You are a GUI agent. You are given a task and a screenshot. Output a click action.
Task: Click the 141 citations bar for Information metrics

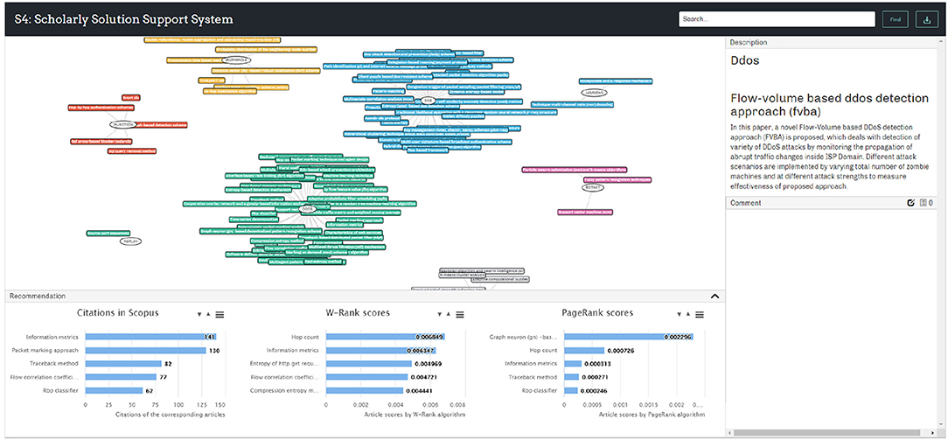pos(150,338)
